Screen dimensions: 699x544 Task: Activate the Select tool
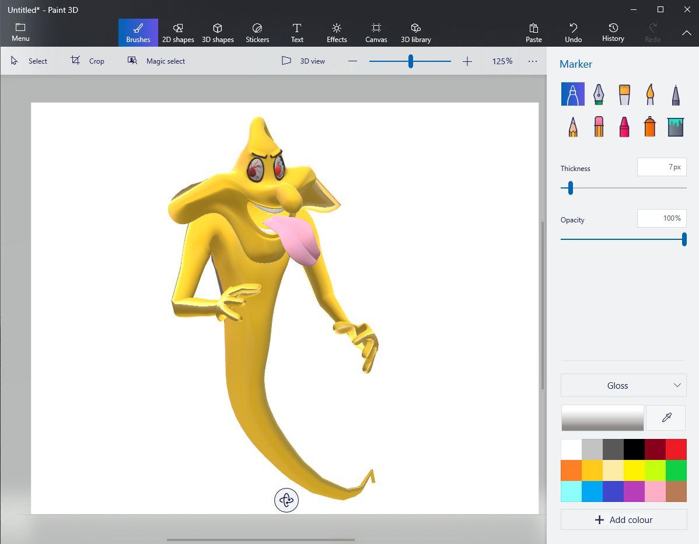click(29, 61)
